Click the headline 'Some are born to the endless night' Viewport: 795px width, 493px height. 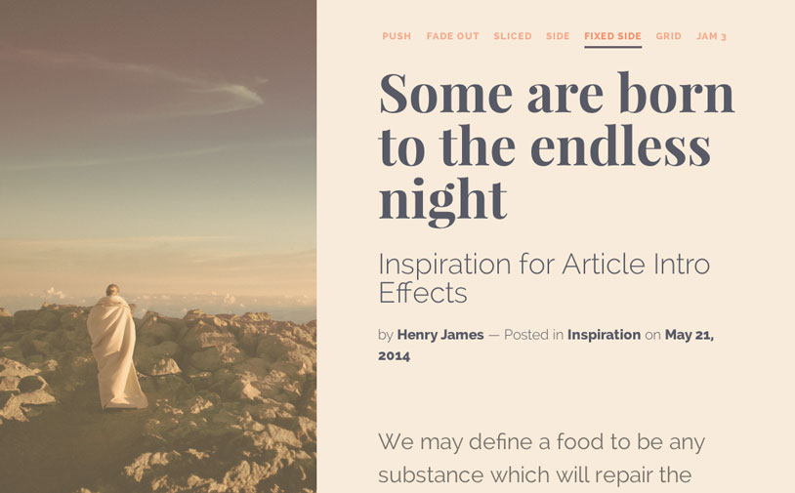[555, 144]
